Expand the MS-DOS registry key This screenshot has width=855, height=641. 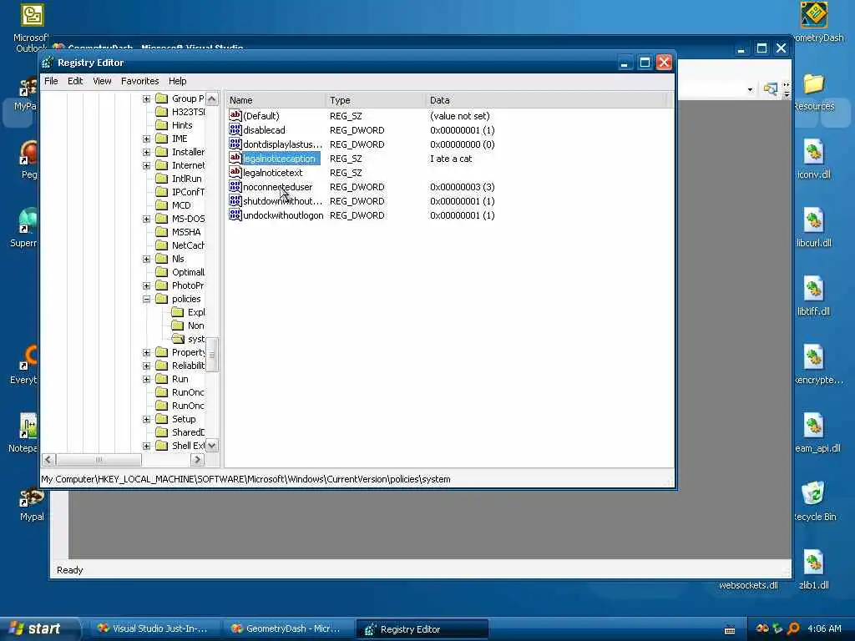click(146, 220)
